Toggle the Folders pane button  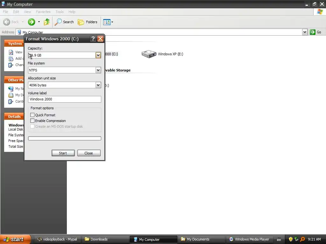click(x=87, y=22)
